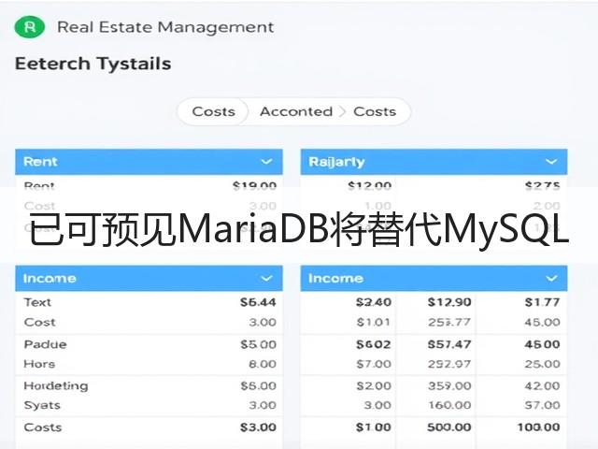598x449 pixels.
Task: Click the Rent panel header title
Action: (40, 162)
